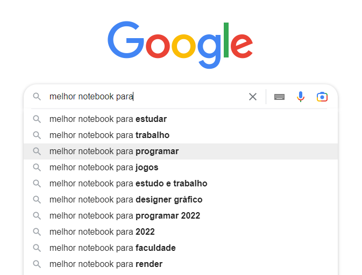
Task: Select 'melhor notebook para estudo e trabalho'
Action: tap(181, 184)
